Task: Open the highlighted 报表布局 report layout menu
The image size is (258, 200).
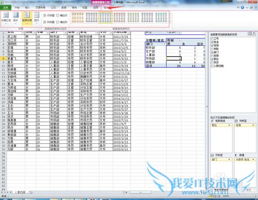Action: [x=27, y=18]
